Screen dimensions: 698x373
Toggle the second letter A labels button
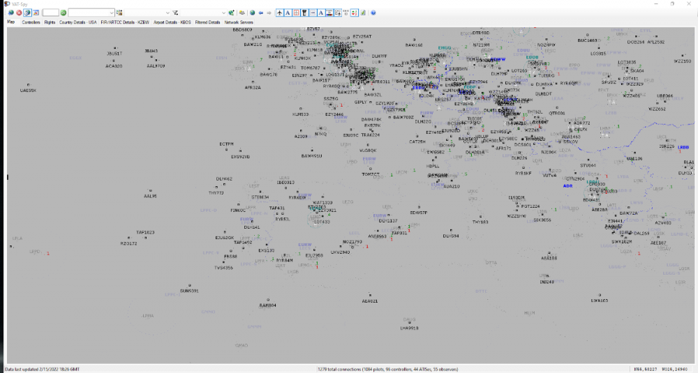tap(321, 13)
